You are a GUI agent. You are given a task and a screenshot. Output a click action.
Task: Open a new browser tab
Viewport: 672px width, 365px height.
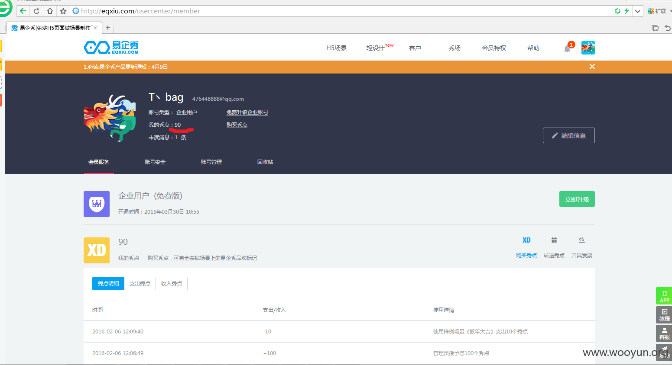point(108,28)
